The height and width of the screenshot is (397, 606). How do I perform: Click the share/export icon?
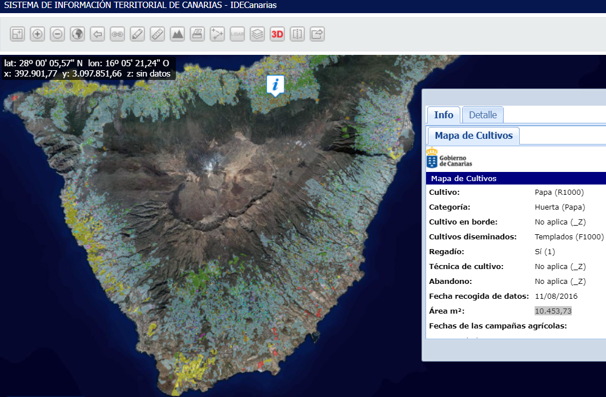point(317,34)
